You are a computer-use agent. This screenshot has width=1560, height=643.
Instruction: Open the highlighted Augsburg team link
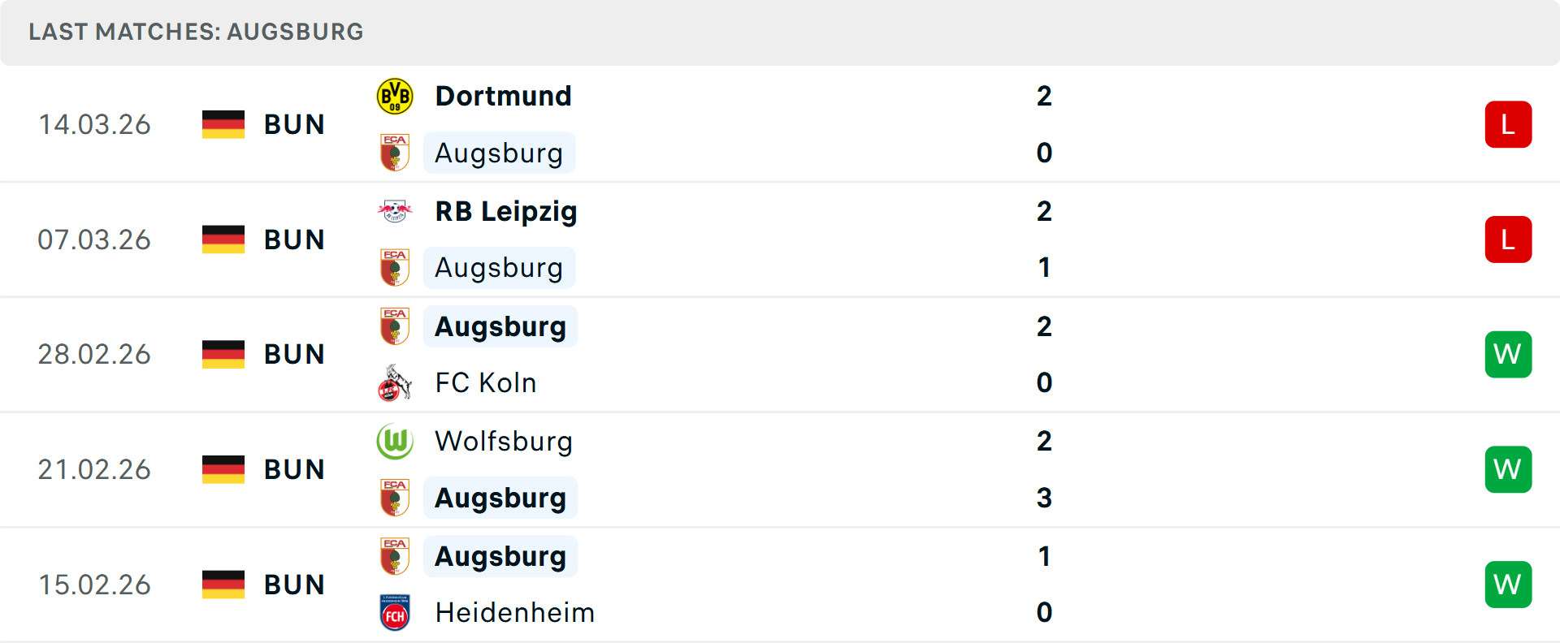(x=499, y=153)
